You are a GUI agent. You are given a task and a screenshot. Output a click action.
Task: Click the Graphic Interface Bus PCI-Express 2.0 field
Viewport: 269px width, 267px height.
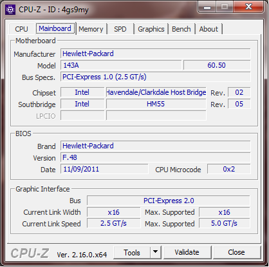click(169, 201)
